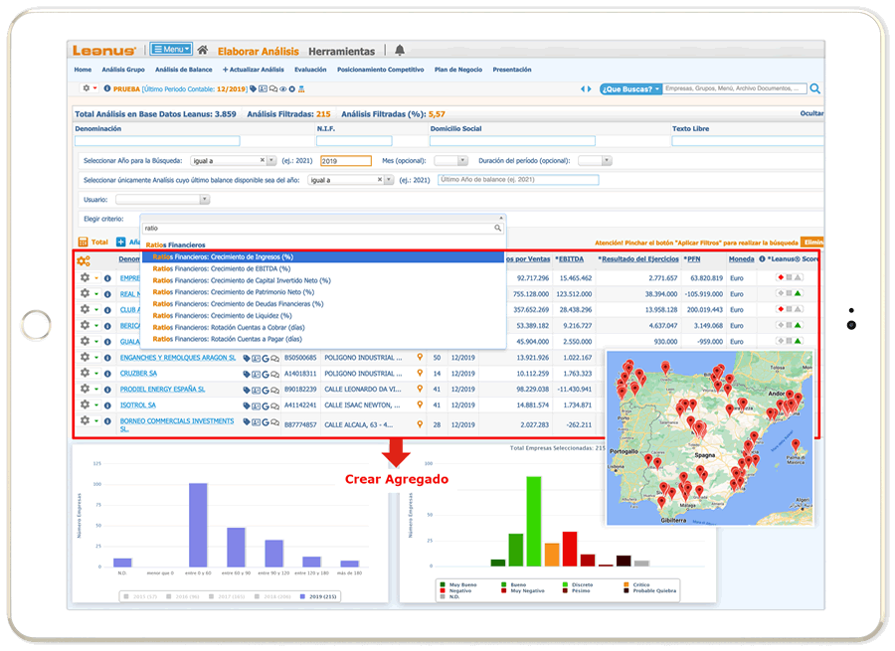Image resolution: width=895 pixels, height=651 pixels.
Task: Expand the year search 'igual a' dropdown
Action: (271, 161)
